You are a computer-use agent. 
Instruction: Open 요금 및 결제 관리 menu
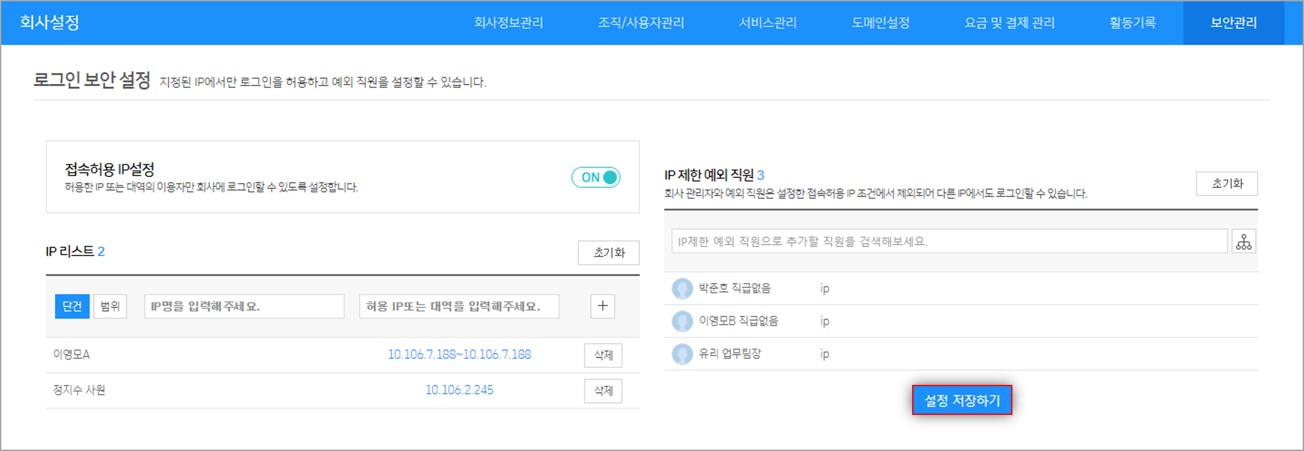[1009, 23]
